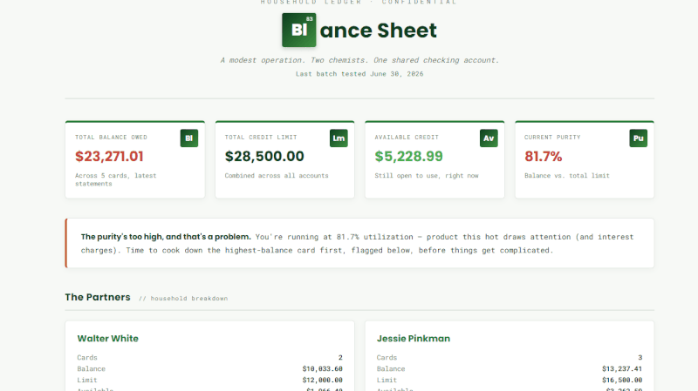Select the $23,271.01 total balance value
698x391 pixels.
(109, 157)
